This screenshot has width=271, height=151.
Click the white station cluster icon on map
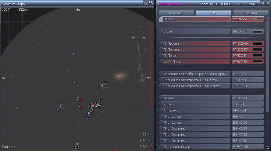coord(98,104)
